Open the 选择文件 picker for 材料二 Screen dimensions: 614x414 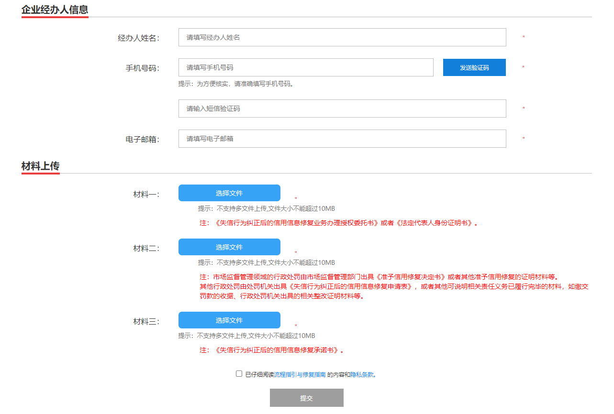coord(229,247)
